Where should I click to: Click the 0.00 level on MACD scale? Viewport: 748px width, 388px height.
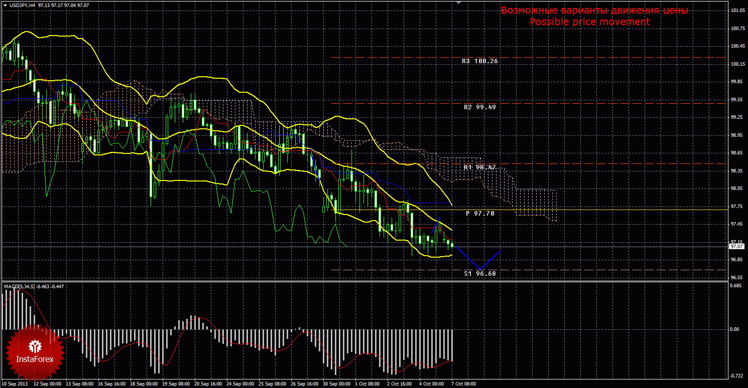click(734, 329)
